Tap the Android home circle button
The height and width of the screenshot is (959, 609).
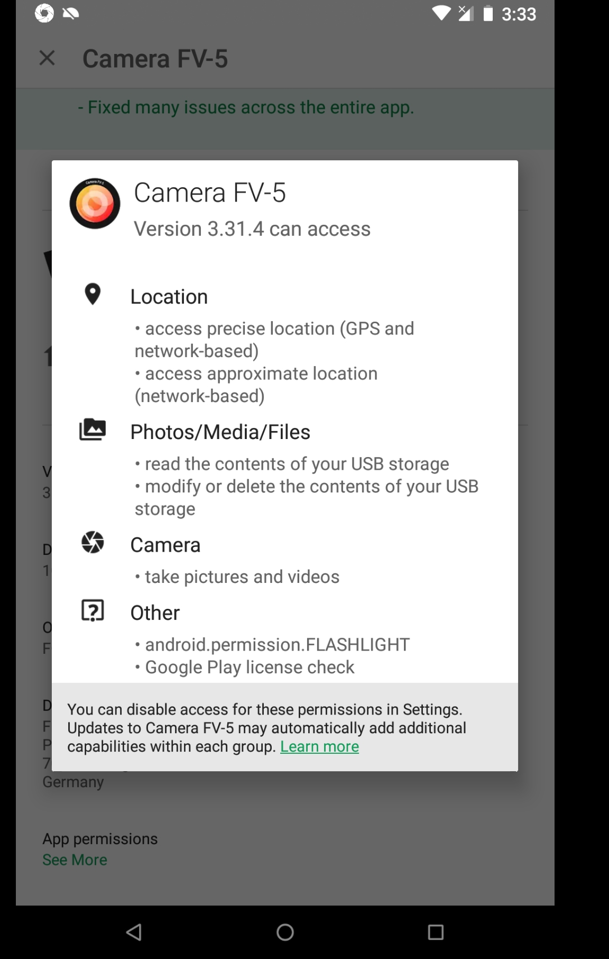285,932
